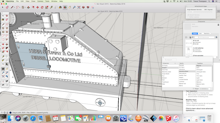Image resolution: width=220 pixels, height=123 pixels.
Task: Switch to the Edit tab in Components
Action: (x=200, y=33)
